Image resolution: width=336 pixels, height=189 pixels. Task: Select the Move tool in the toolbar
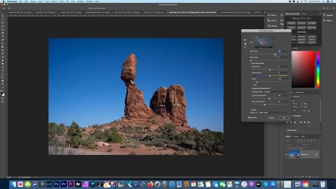(3, 16)
